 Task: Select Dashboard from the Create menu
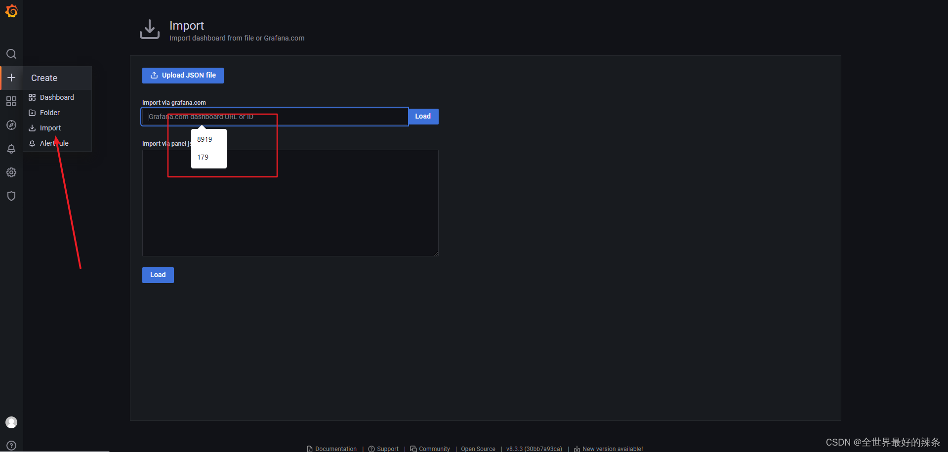(x=57, y=97)
